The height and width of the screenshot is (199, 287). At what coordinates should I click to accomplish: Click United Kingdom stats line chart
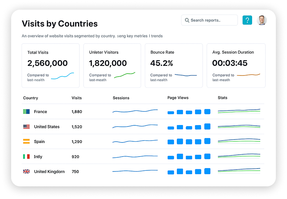[x=239, y=170]
